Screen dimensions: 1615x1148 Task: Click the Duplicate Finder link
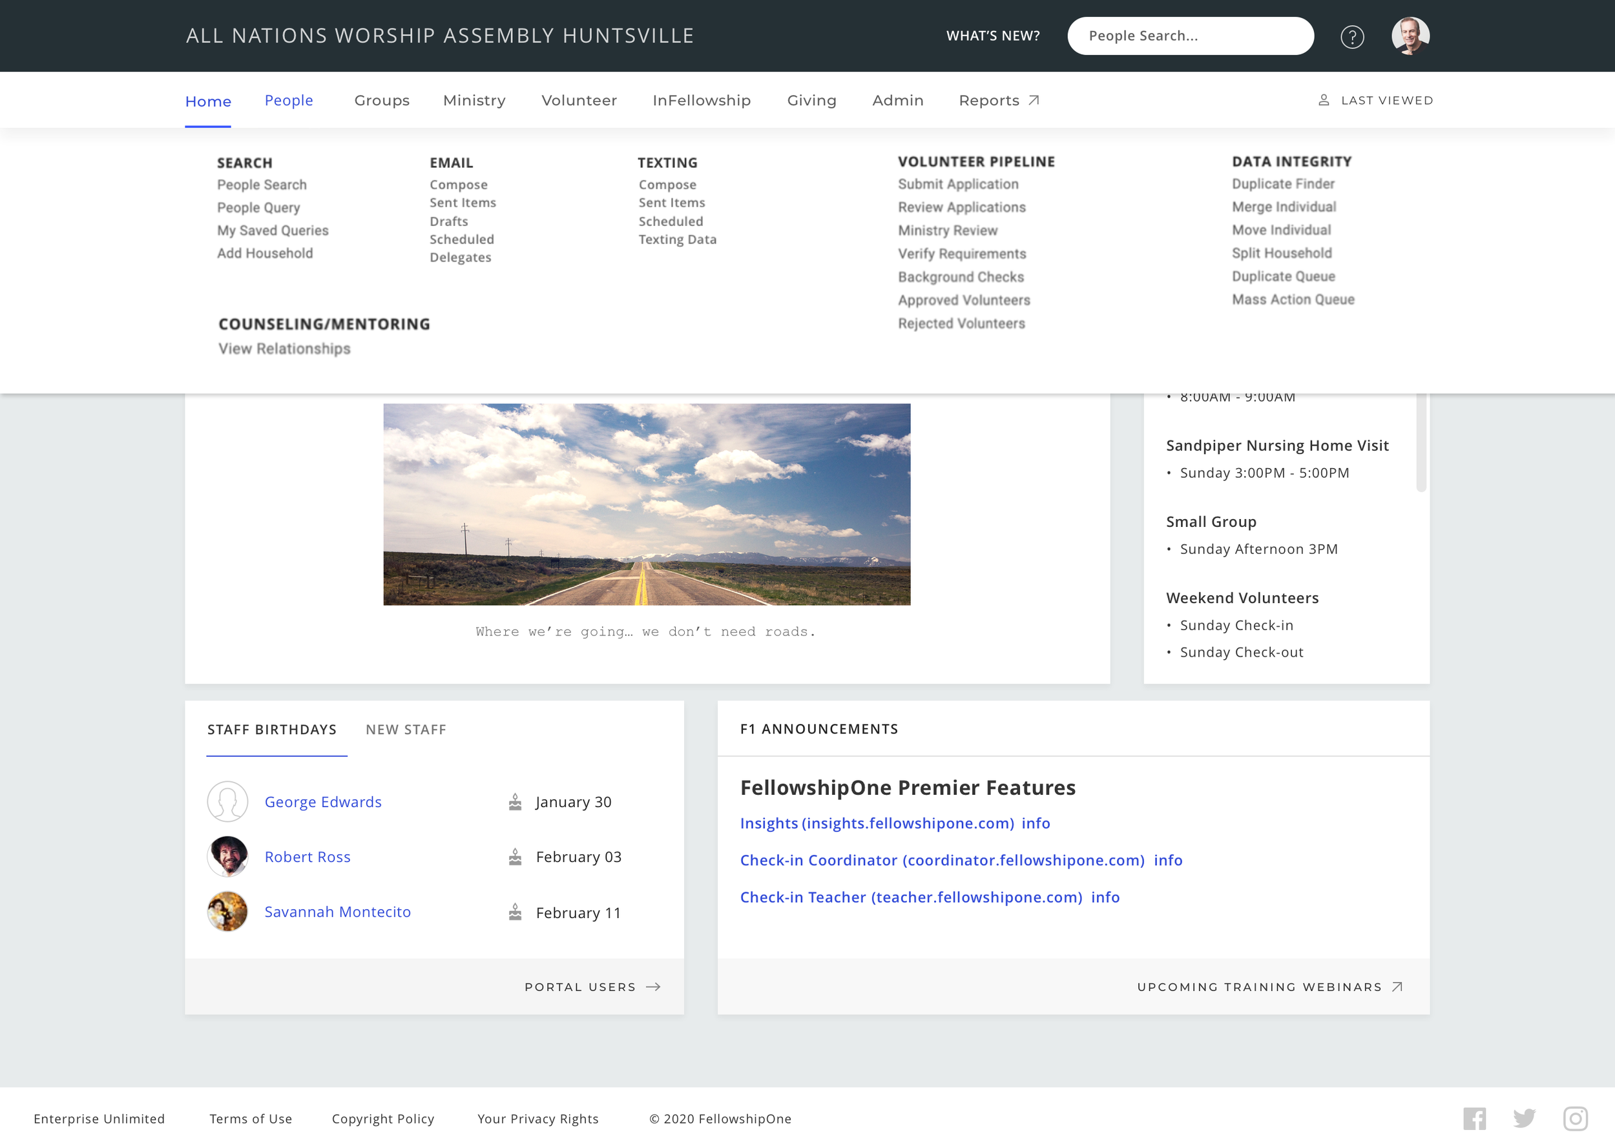coord(1283,184)
